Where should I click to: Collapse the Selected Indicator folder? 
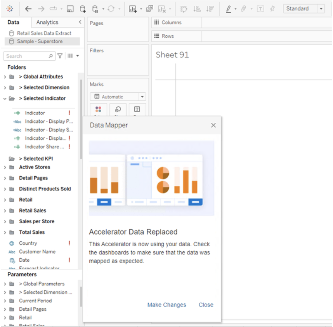click(5, 99)
